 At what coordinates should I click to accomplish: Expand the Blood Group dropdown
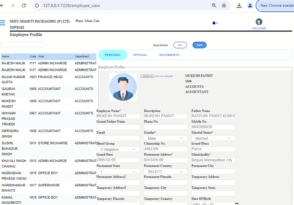(x=118, y=149)
